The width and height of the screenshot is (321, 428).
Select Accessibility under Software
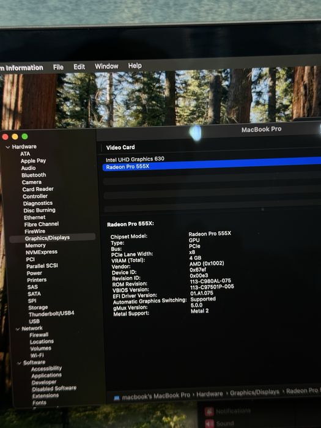point(46,369)
